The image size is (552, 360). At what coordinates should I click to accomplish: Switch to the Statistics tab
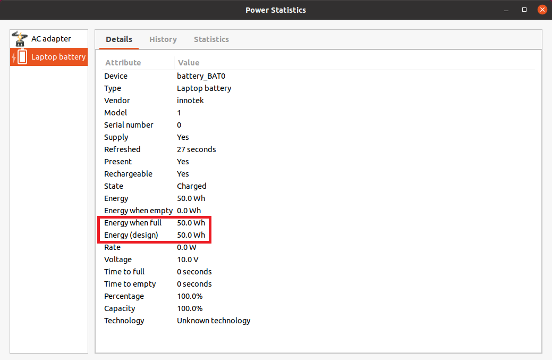[211, 39]
